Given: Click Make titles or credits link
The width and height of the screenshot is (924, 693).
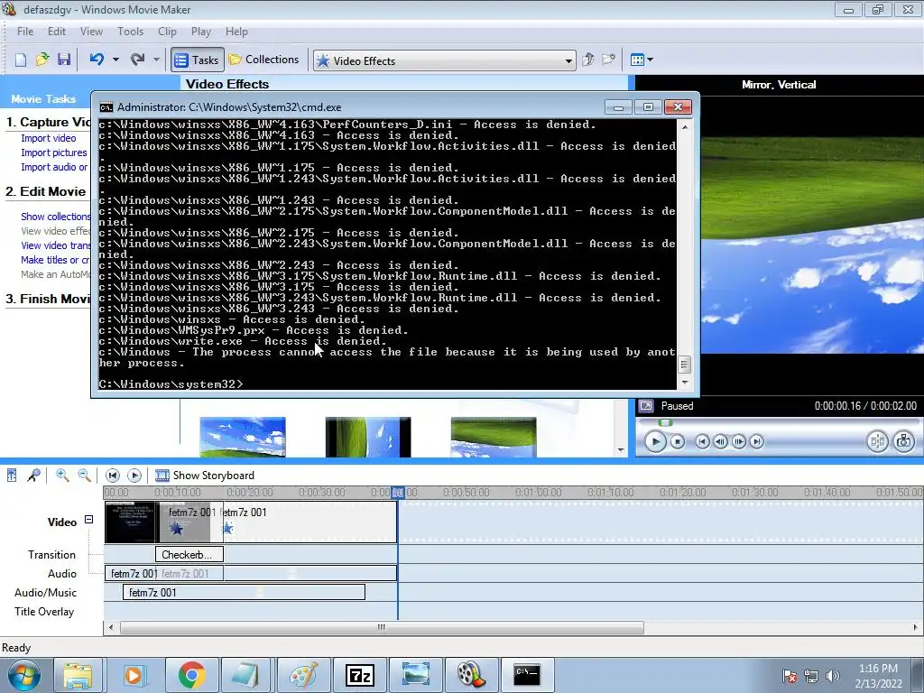Looking at the screenshot, I should [x=55, y=260].
